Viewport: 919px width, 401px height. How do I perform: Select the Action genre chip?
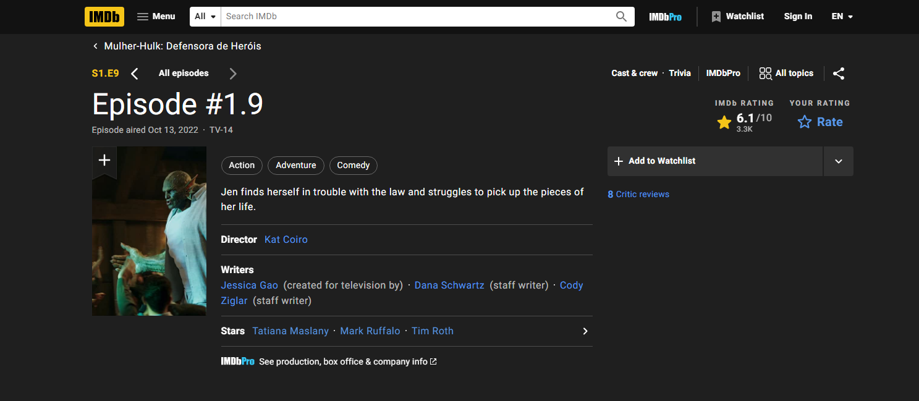tap(242, 165)
